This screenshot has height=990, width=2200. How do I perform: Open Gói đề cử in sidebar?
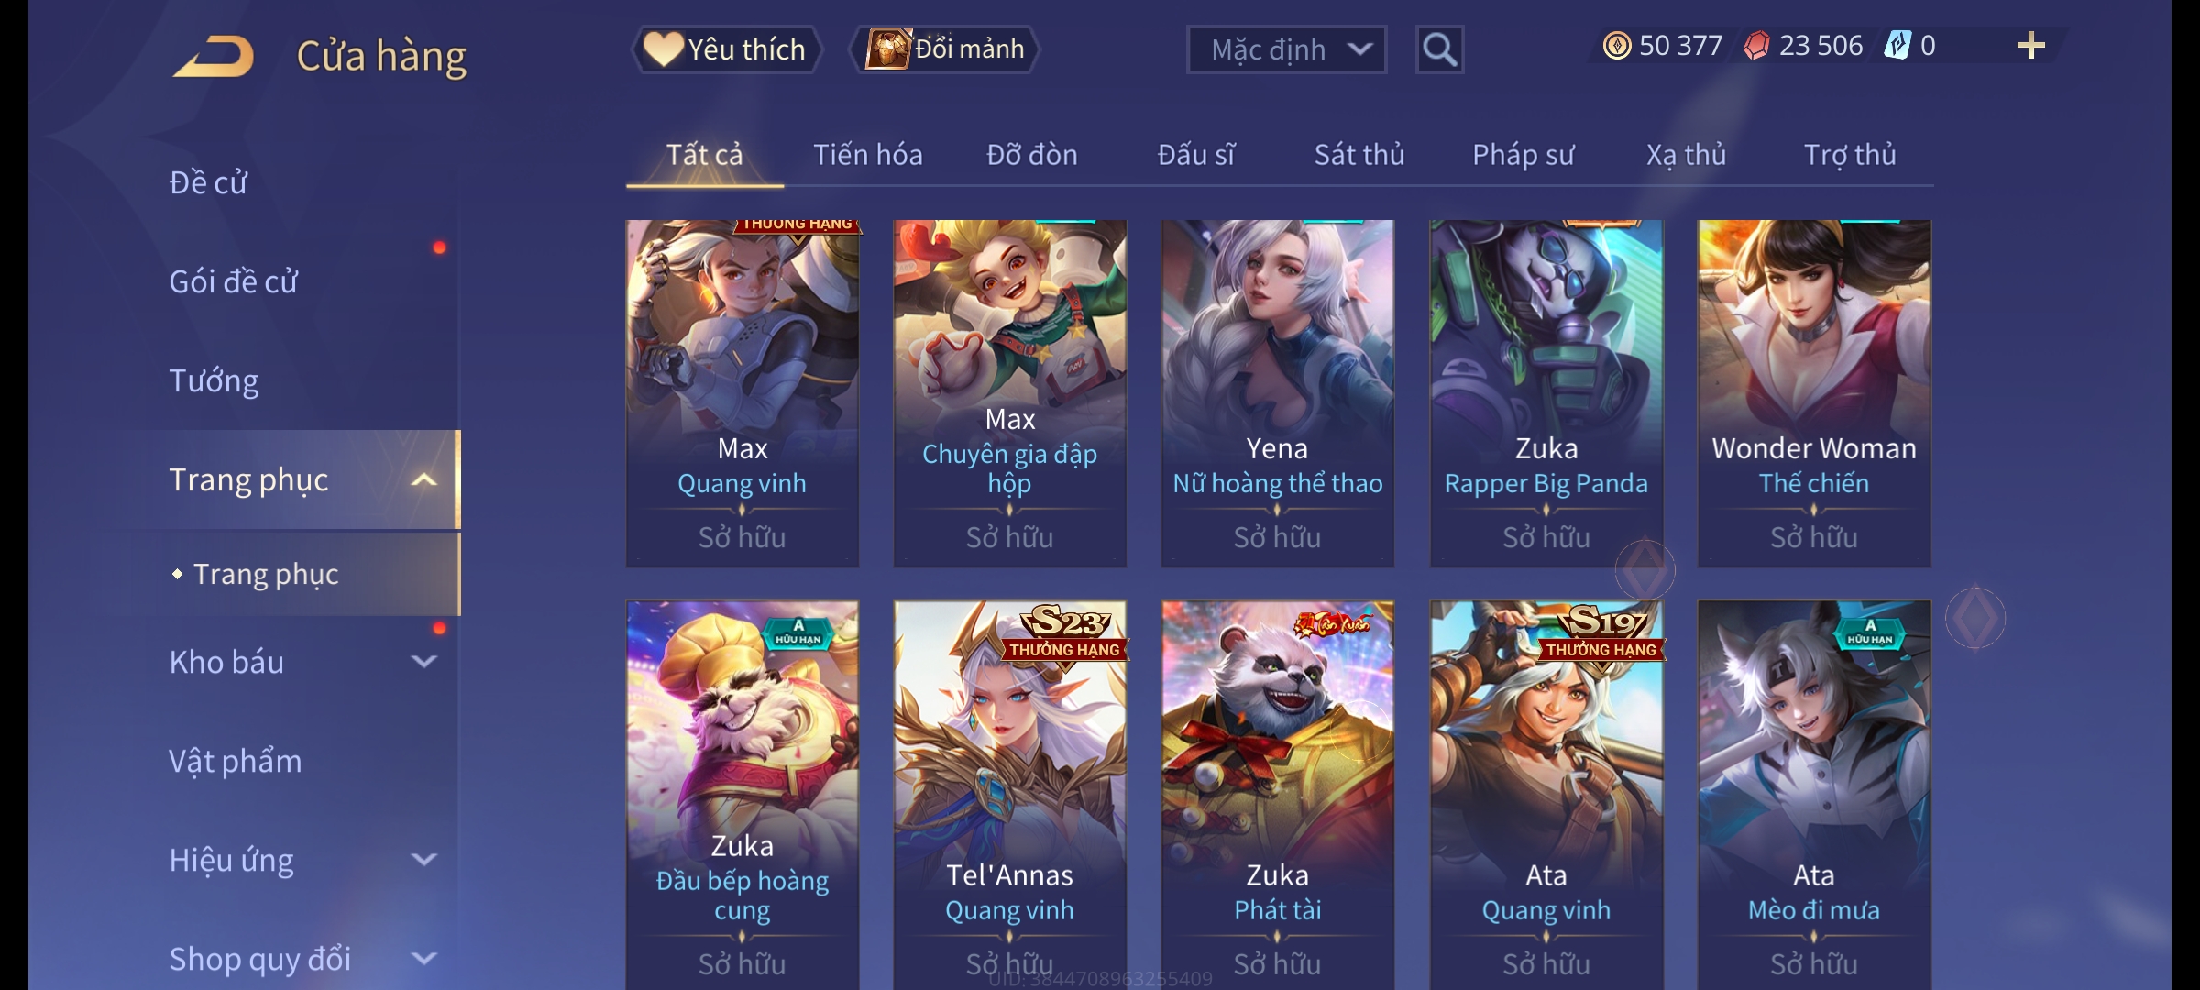click(233, 281)
